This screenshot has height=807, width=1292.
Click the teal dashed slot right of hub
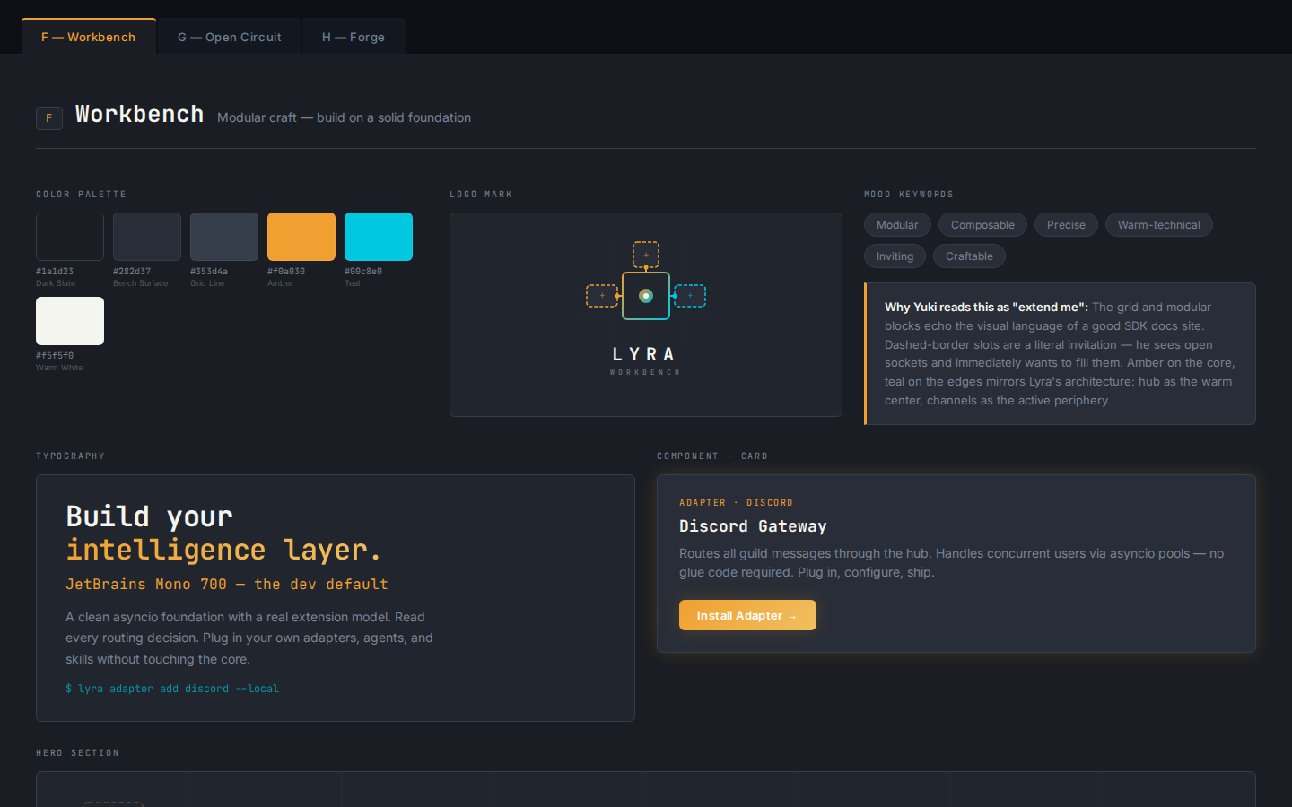click(690, 296)
